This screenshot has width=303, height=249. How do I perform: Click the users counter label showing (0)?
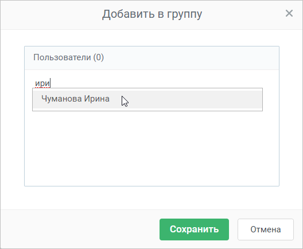coord(99,57)
